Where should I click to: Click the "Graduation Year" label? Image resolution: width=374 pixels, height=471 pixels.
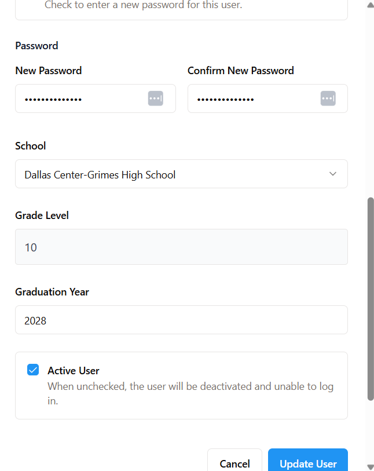[x=52, y=292]
